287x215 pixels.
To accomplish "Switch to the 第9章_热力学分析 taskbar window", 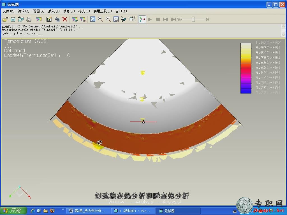I will [88, 211].
